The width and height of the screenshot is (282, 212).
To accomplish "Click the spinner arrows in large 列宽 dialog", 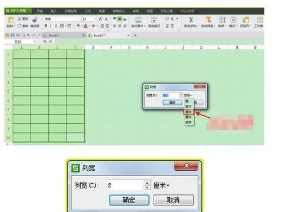I will (147, 185).
